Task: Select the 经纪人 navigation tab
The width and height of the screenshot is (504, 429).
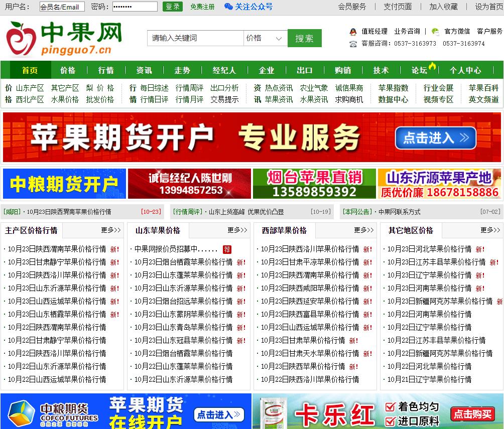Action: [224, 70]
